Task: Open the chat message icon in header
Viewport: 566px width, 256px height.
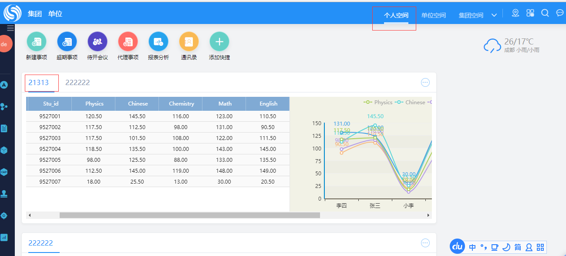Action: coord(560,13)
